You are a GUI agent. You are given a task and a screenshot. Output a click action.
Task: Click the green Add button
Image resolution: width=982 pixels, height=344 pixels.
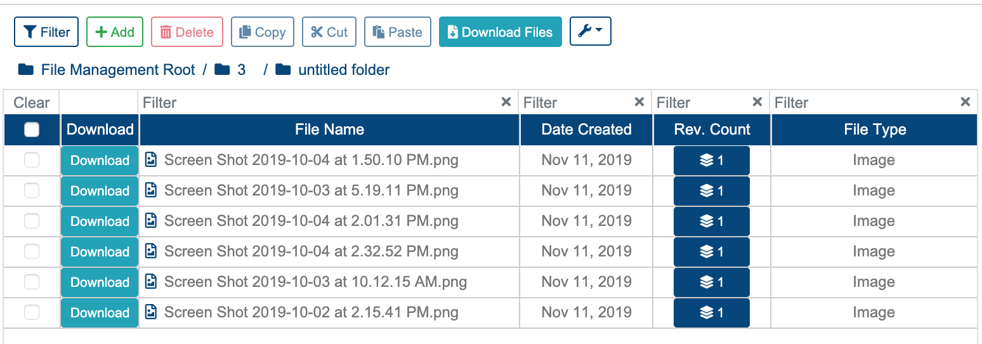(115, 32)
